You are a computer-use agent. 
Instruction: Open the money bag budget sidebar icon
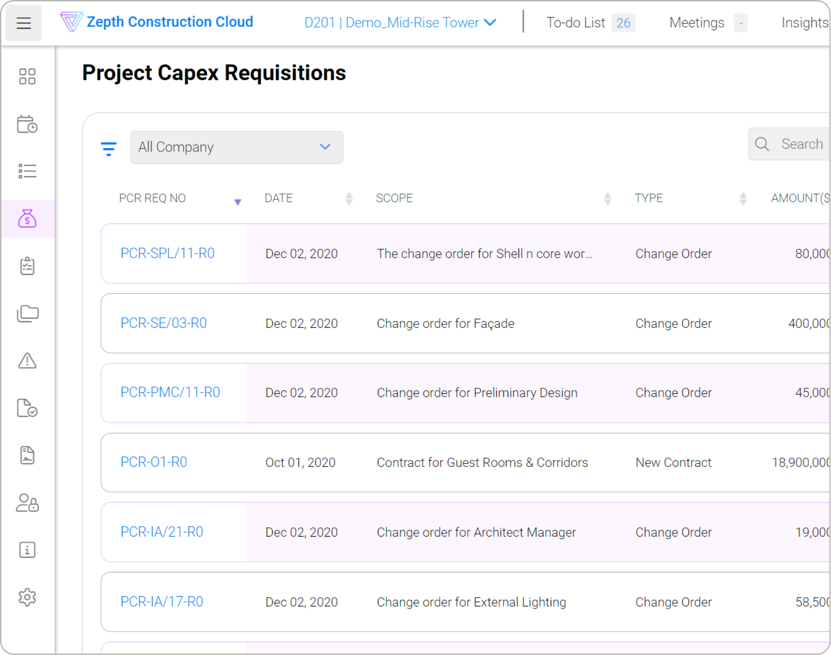pos(27,219)
